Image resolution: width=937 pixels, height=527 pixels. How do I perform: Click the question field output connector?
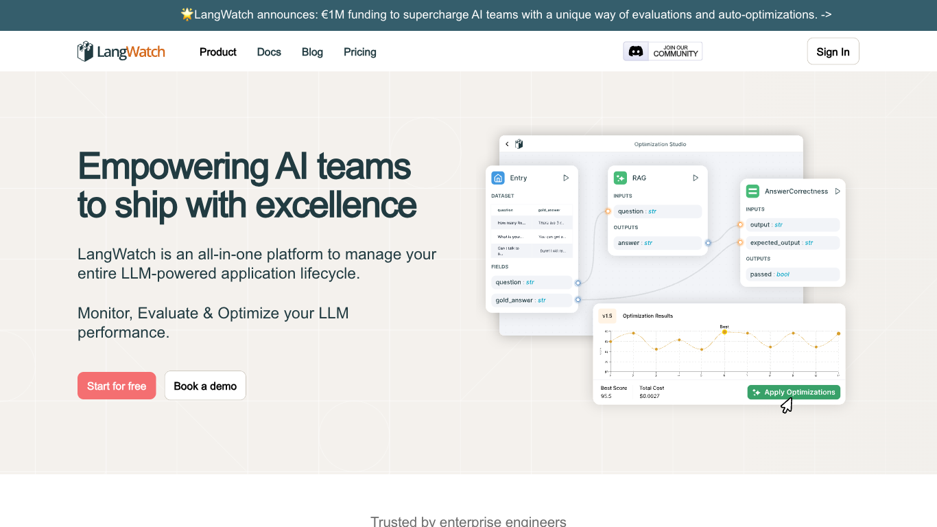578,283
